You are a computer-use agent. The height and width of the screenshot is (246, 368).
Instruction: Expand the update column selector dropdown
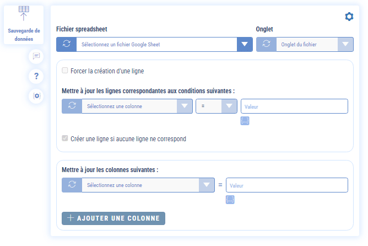coord(207,185)
